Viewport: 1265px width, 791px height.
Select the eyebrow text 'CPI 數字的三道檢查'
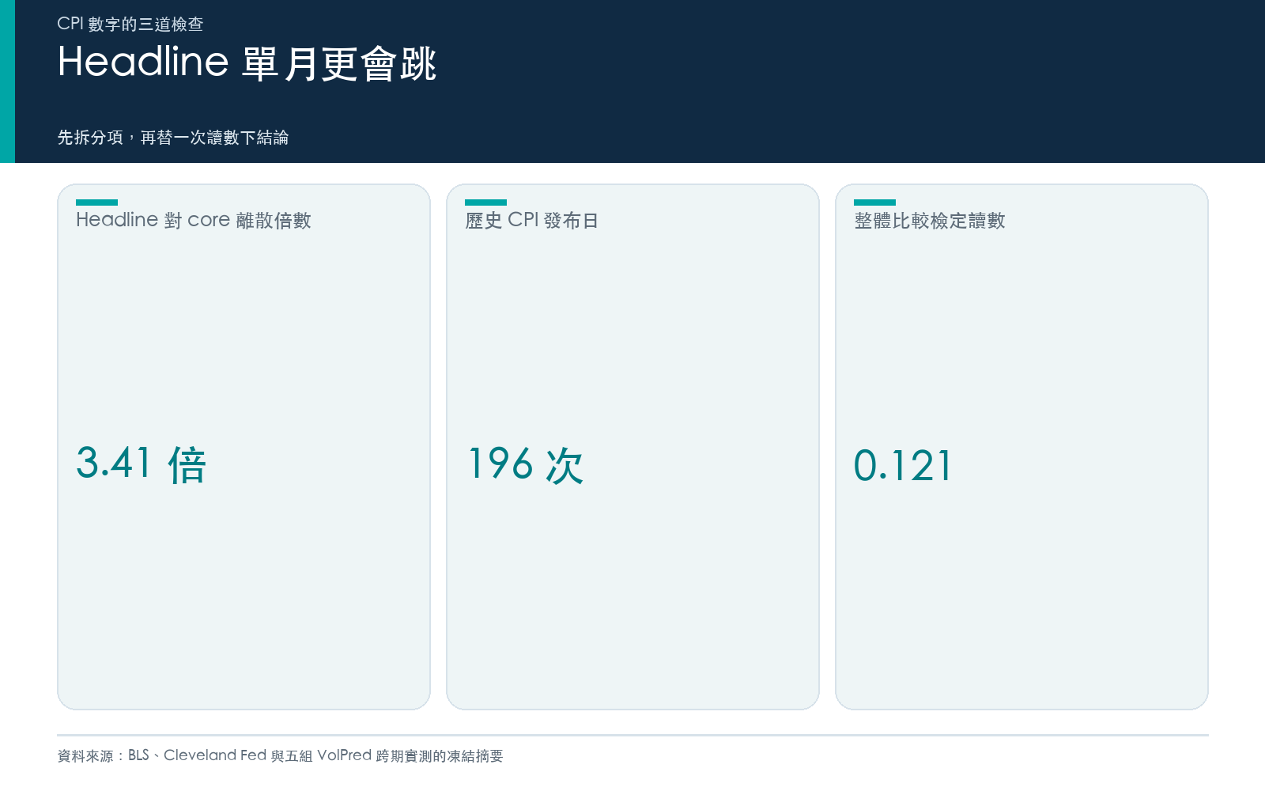coord(130,24)
